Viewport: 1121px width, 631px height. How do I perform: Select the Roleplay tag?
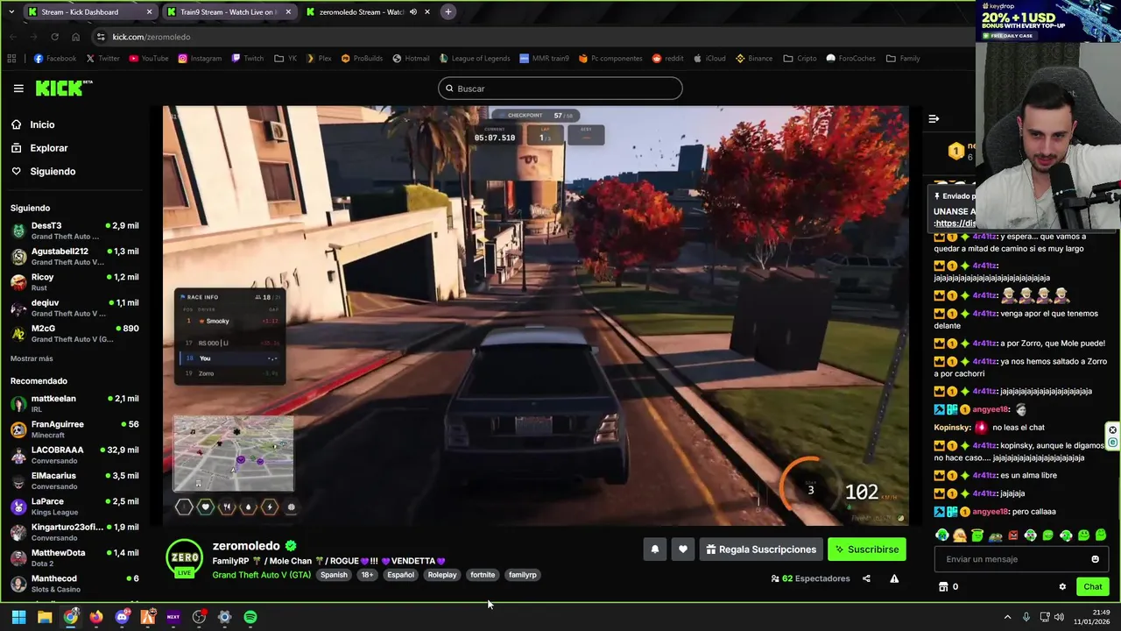click(x=442, y=575)
